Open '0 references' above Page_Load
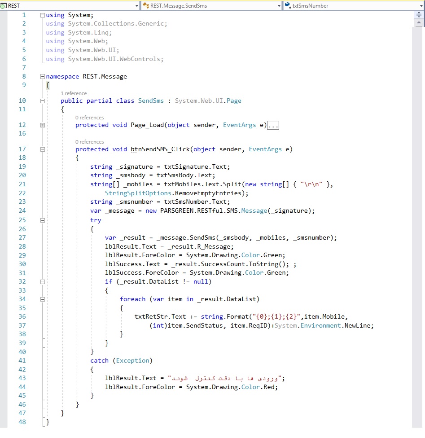This screenshot has height=438, width=425. (89, 118)
